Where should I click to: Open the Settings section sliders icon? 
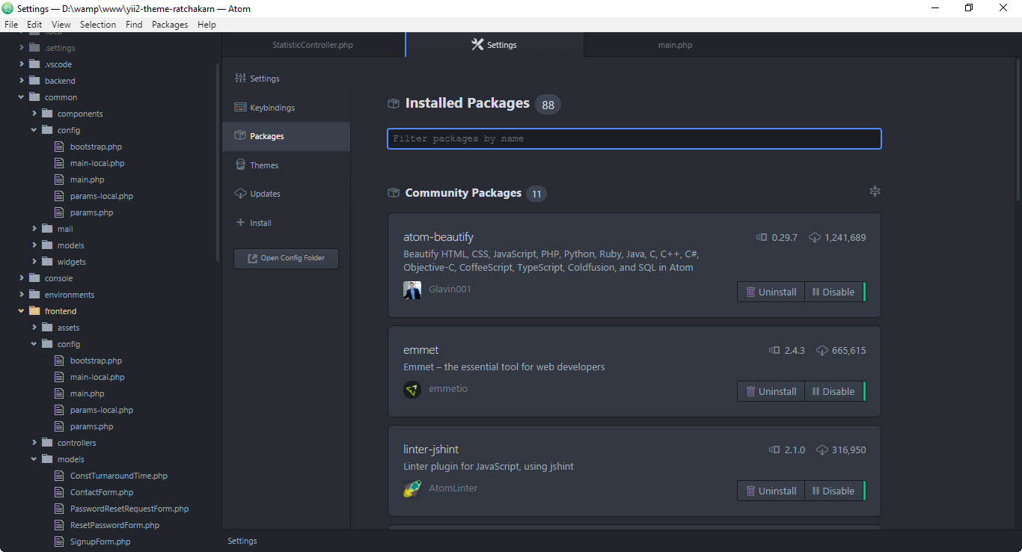pyautogui.click(x=240, y=79)
